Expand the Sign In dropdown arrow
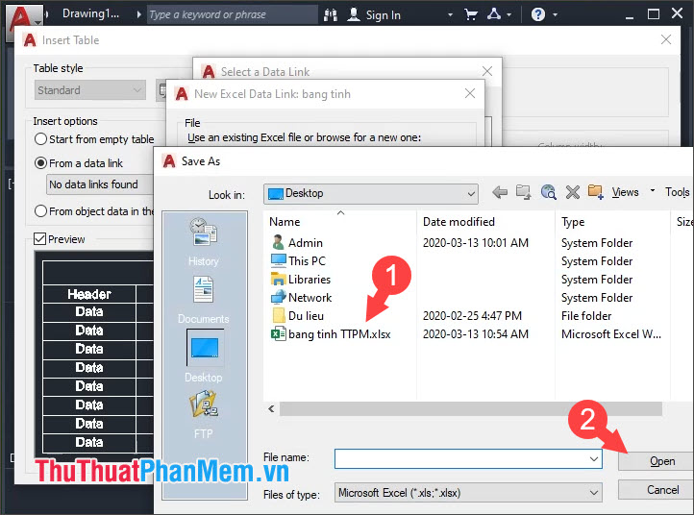 tap(450, 15)
